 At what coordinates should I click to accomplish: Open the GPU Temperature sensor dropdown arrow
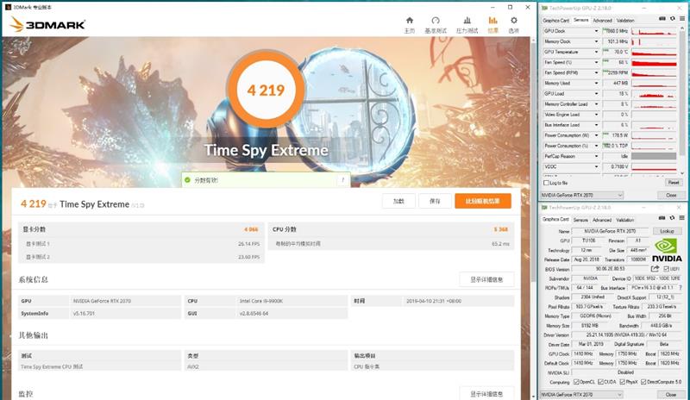pyautogui.click(x=597, y=52)
